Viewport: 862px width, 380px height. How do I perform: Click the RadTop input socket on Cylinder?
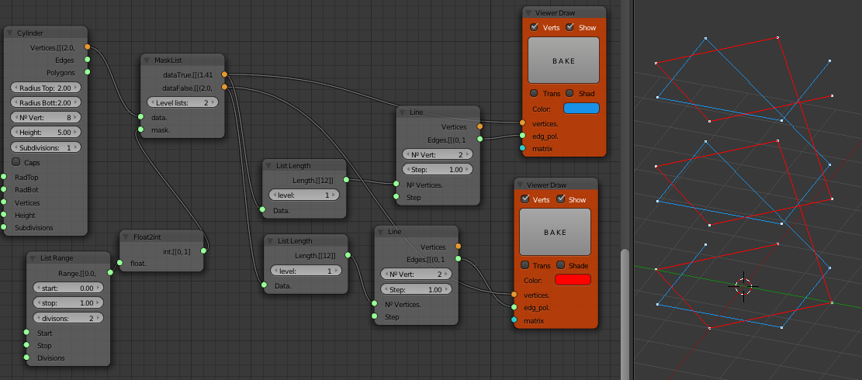4,177
